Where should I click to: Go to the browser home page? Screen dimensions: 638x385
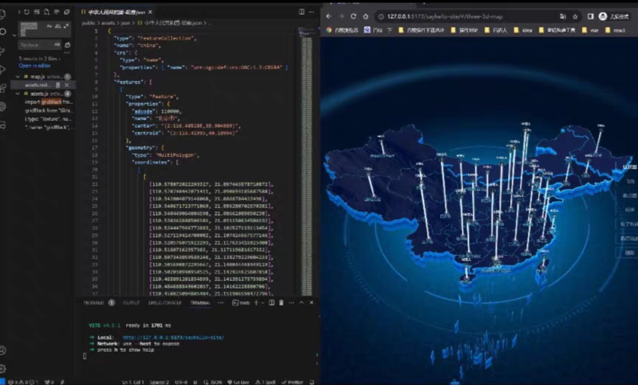click(x=365, y=17)
